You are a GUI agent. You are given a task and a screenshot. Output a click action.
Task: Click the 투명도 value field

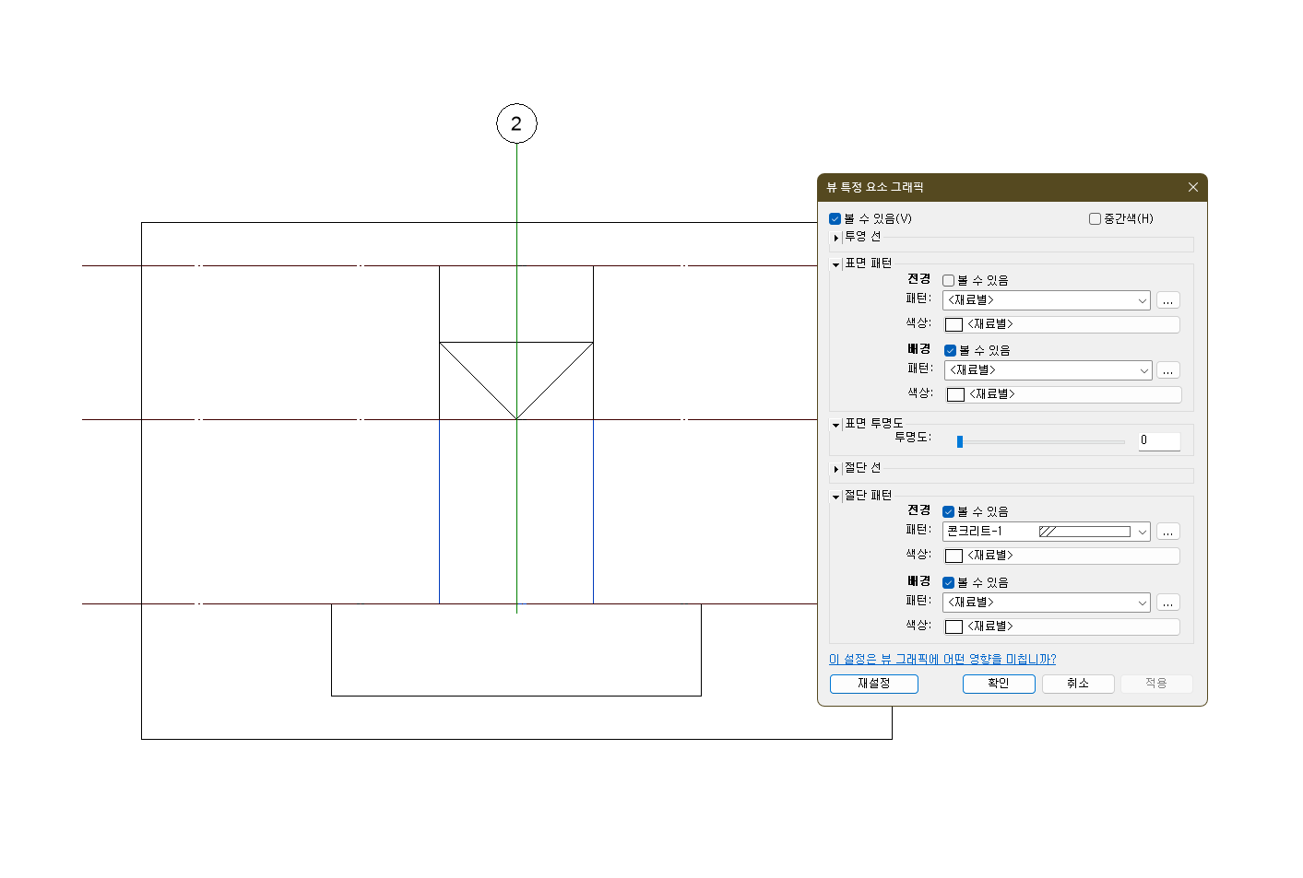pyautogui.click(x=1159, y=440)
